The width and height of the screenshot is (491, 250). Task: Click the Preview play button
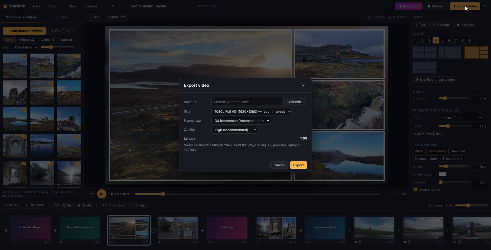point(436,6)
